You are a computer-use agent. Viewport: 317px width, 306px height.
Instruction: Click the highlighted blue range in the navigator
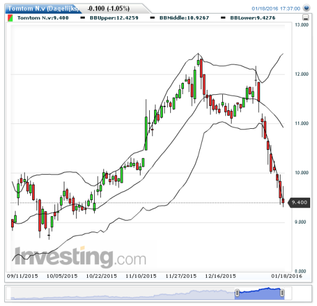click(x=259, y=293)
